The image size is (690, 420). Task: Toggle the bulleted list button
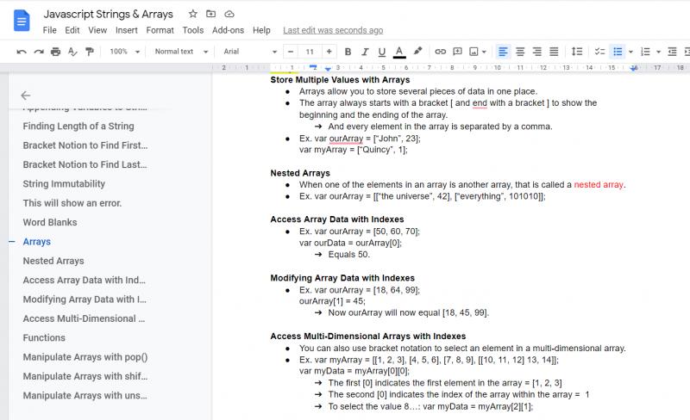click(x=618, y=52)
